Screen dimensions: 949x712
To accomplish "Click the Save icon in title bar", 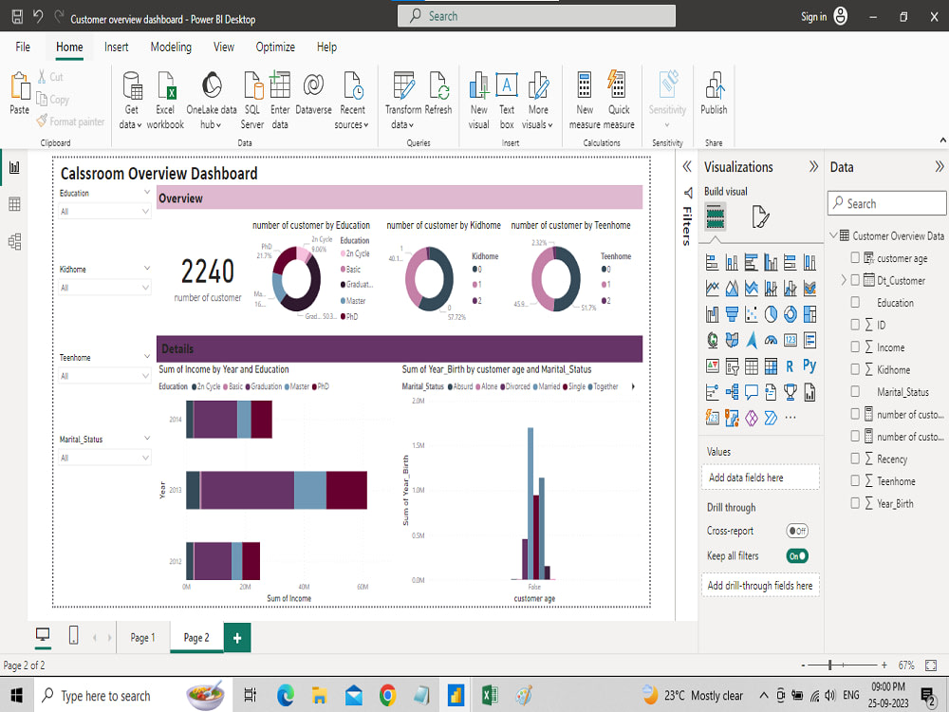I will 17,17.
